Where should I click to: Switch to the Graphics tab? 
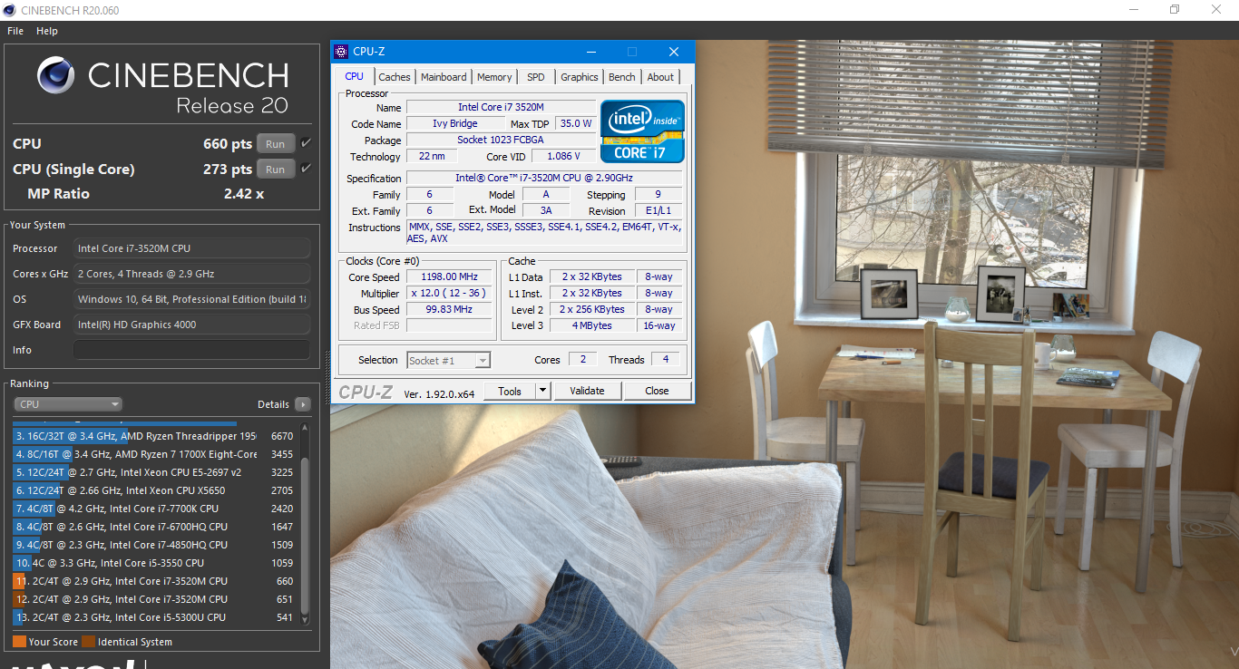pos(579,77)
